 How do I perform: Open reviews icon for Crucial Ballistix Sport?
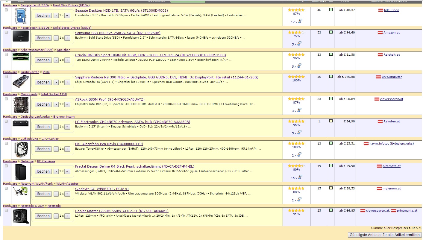coord(300,66)
